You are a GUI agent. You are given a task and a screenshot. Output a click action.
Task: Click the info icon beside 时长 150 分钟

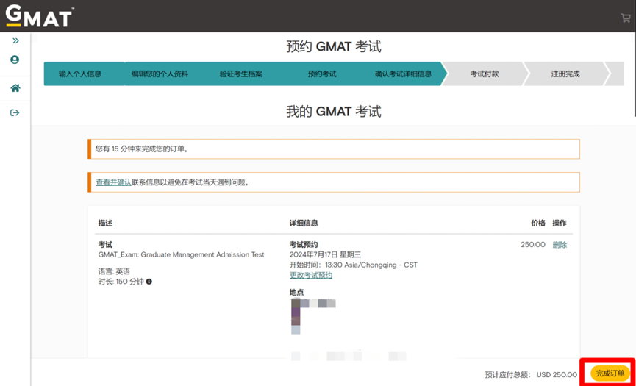pos(149,282)
